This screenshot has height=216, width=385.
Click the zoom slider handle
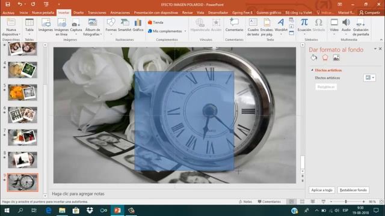click(346, 202)
